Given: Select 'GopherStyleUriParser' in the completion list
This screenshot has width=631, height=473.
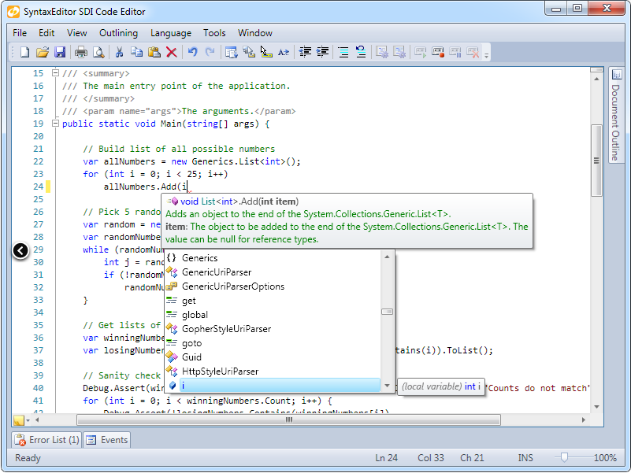Looking at the screenshot, I should [x=226, y=329].
